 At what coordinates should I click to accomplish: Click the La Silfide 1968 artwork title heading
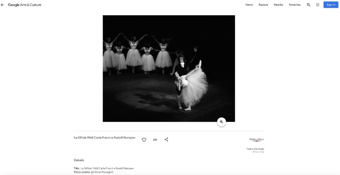point(104,138)
